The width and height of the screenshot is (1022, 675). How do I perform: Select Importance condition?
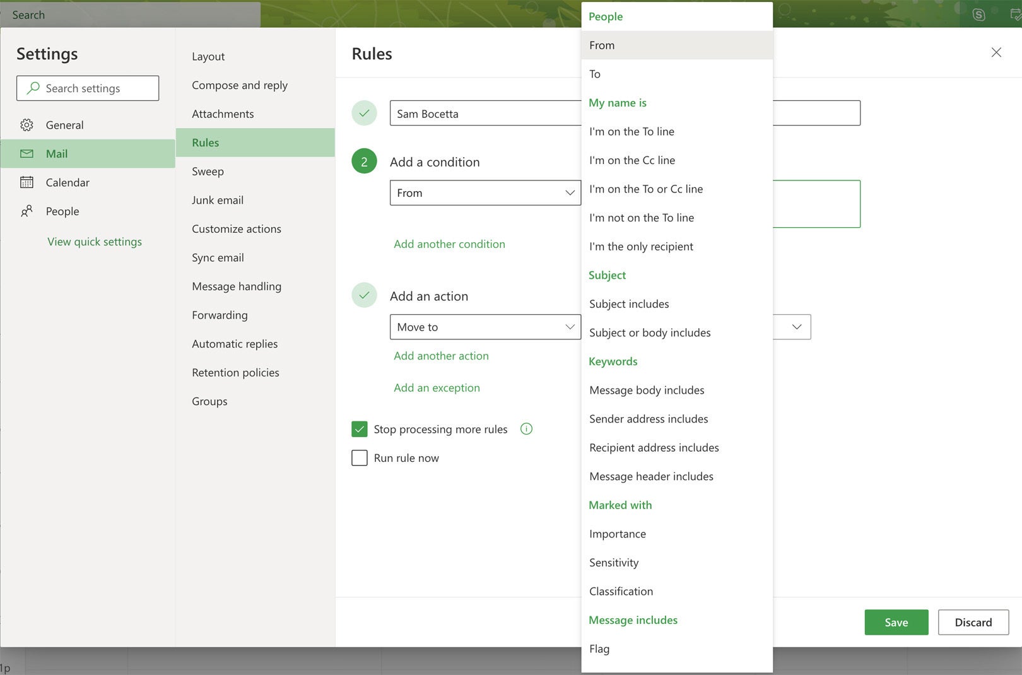click(677, 534)
